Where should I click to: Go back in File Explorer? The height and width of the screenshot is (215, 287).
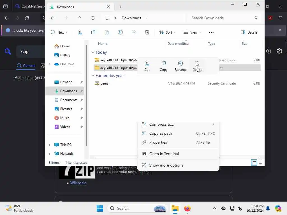click(52, 18)
